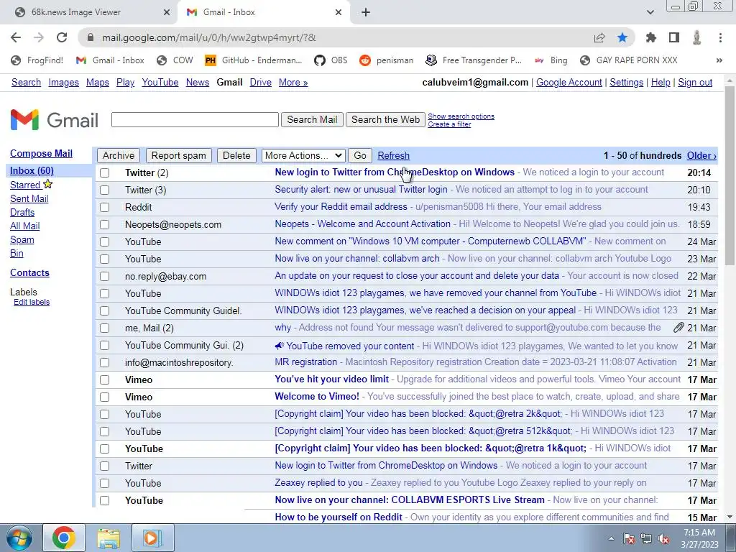Image resolution: width=736 pixels, height=552 pixels.
Task: Click the Archive button
Action: 119,155
